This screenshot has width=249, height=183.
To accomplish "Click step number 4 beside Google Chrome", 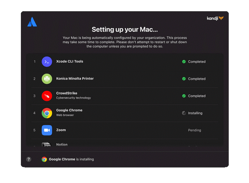I will [35, 113].
